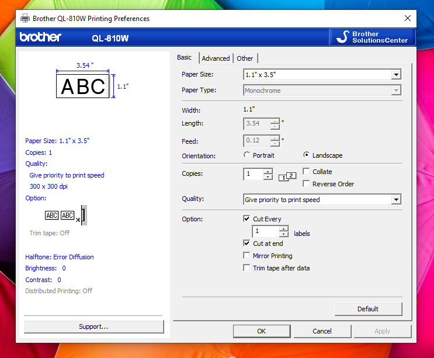The width and height of the screenshot is (434, 358).
Task: Switch to the Advanced tab
Action: [x=216, y=58]
